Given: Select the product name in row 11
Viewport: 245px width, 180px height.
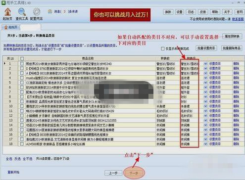Looking at the screenshot, I should click(x=70, y=111).
